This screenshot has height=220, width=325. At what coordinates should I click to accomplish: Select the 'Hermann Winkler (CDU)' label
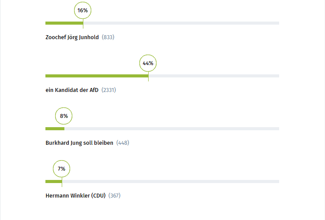(75, 196)
